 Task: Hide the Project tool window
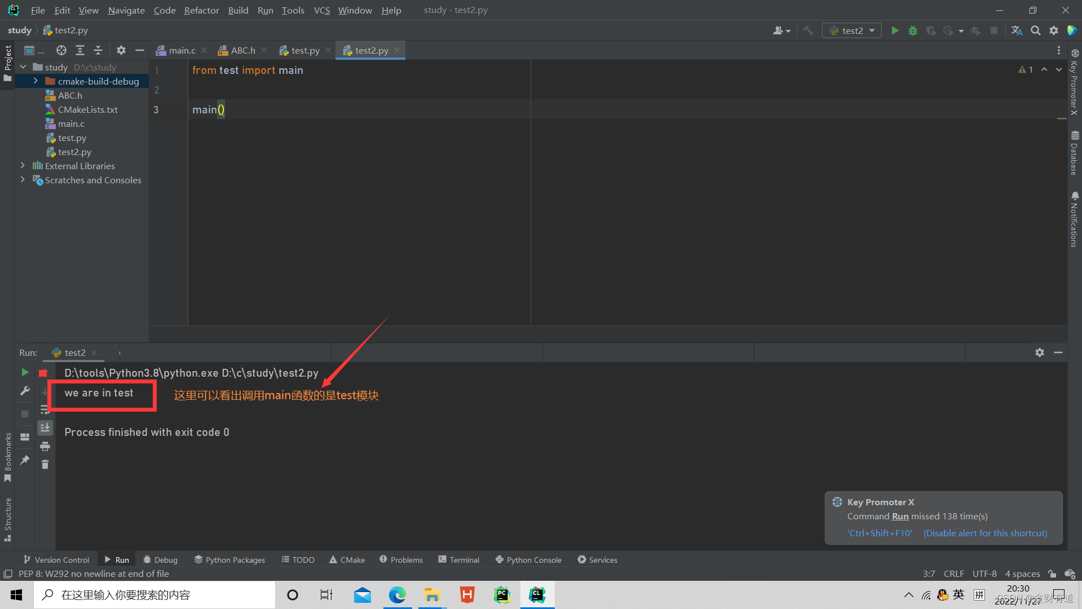tap(140, 50)
